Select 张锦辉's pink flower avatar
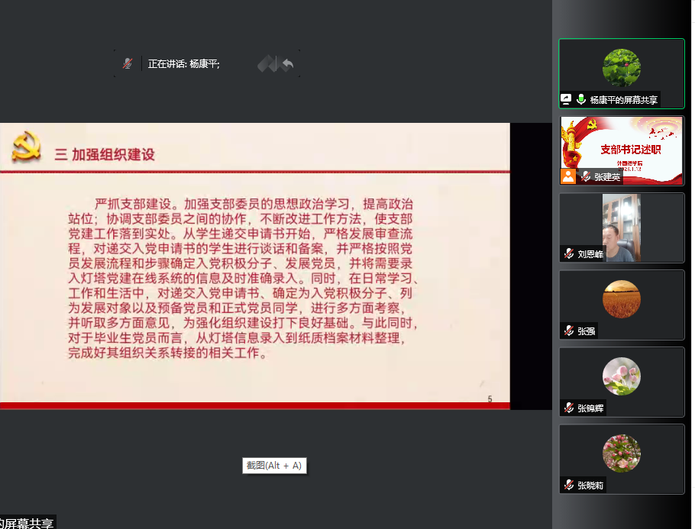 point(621,376)
